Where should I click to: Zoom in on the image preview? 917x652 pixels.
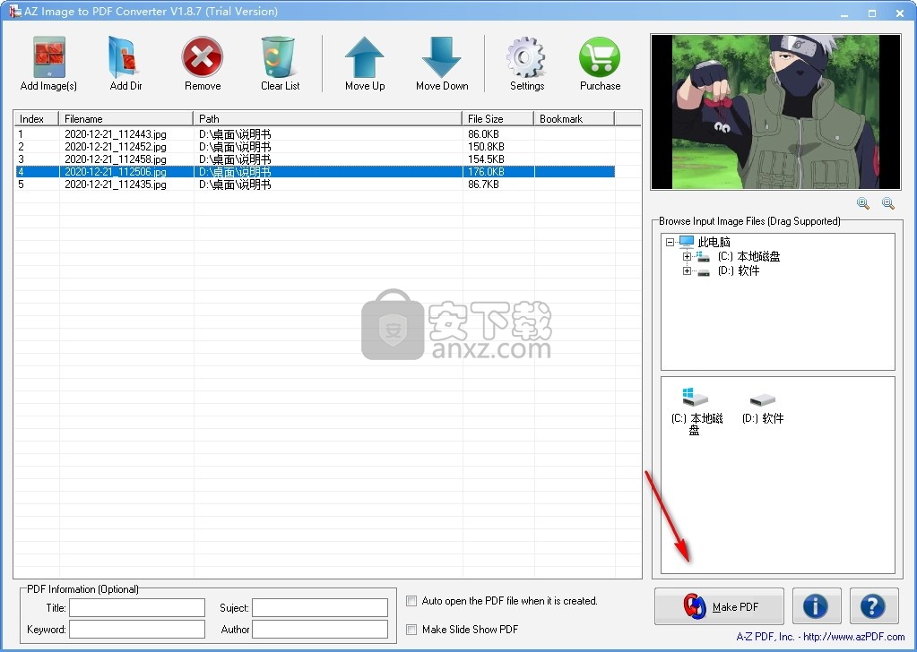click(862, 203)
